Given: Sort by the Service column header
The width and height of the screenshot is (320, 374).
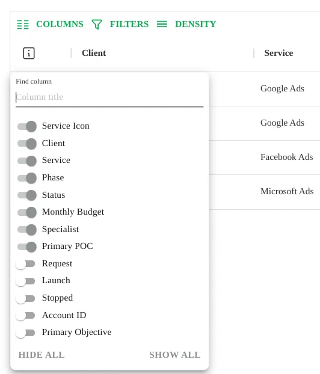Looking at the screenshot, I should 278,53.
